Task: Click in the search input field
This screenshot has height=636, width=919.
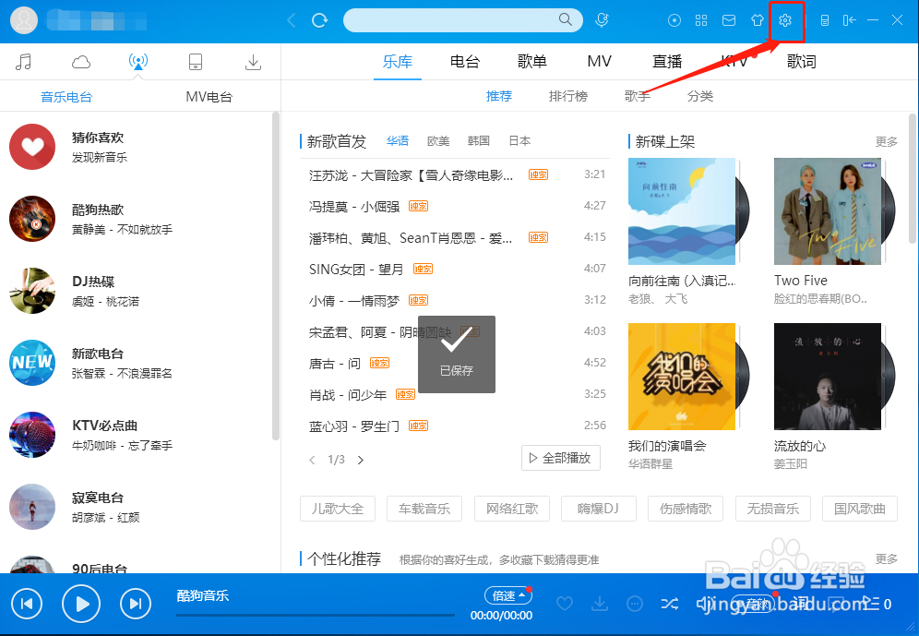Action: click(x=451, y=20)
